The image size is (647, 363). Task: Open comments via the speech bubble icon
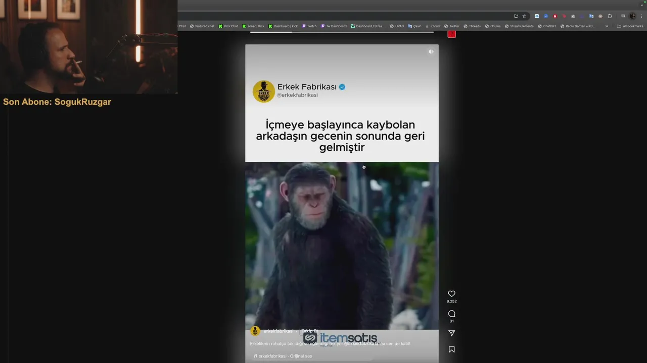pos(451,314)
